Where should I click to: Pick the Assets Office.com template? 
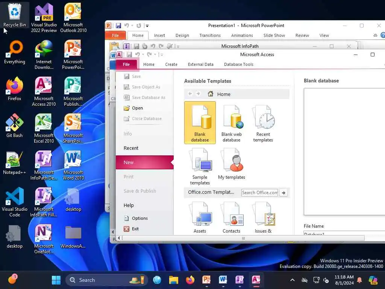coord(200,218)
